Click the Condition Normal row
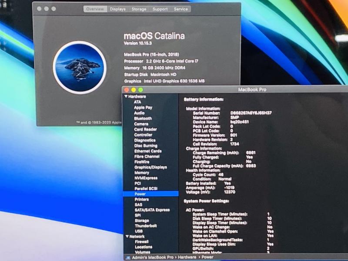The height and width of the screenshot is (261, 348). tap(212, 179)
